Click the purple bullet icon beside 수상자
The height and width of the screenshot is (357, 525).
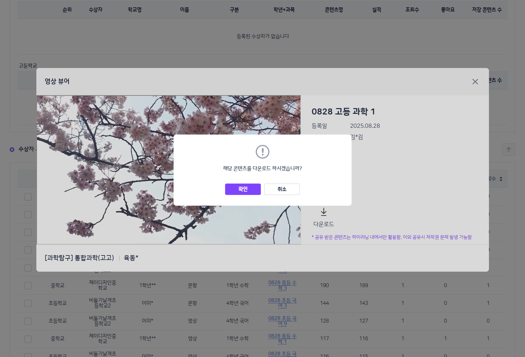(x=12, y=150)
